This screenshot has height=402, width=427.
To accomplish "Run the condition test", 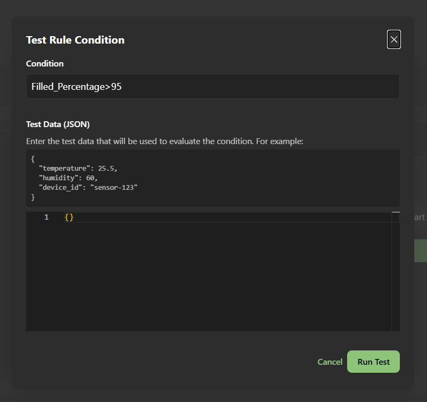I will click(373, 362).
